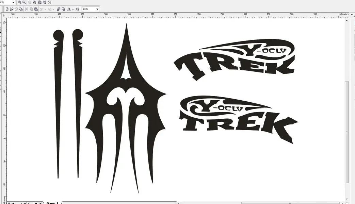
Task: Zoom to all objects using toolbar icon
Action: click(x=34, y=2)
